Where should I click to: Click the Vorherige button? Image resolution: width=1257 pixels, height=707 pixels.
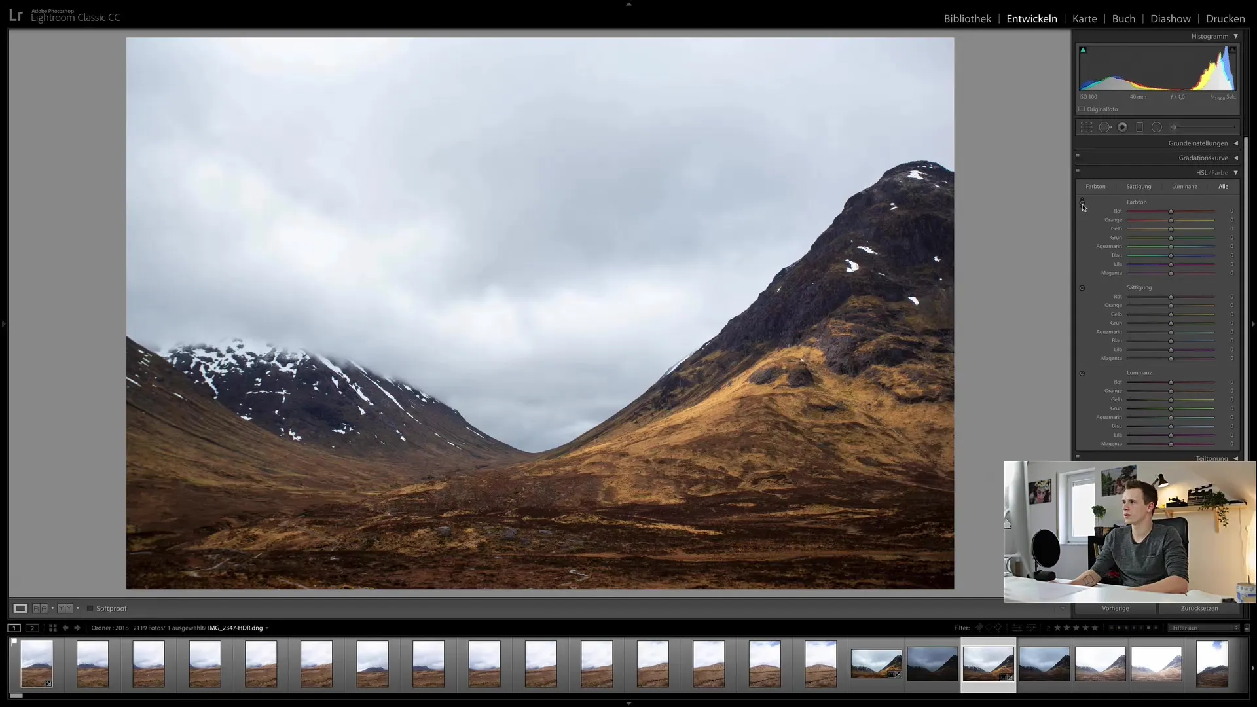point(1115,609)
